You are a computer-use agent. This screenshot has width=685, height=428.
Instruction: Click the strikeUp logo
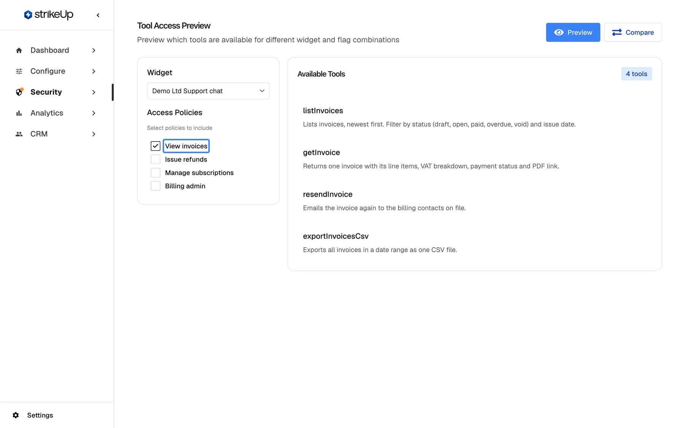pos(49,15)
